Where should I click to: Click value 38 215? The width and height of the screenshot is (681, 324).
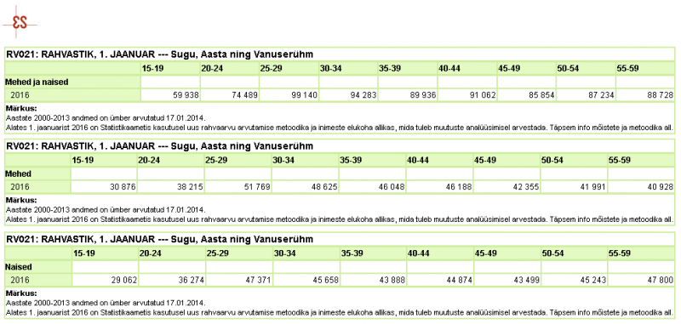[x=190, y=187]
